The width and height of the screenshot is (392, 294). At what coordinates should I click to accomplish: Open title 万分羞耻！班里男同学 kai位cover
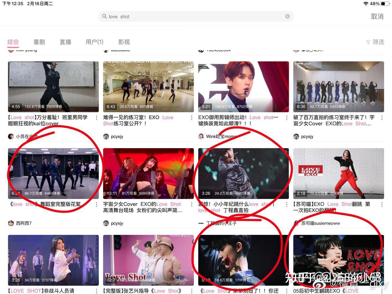pos(48,120)
